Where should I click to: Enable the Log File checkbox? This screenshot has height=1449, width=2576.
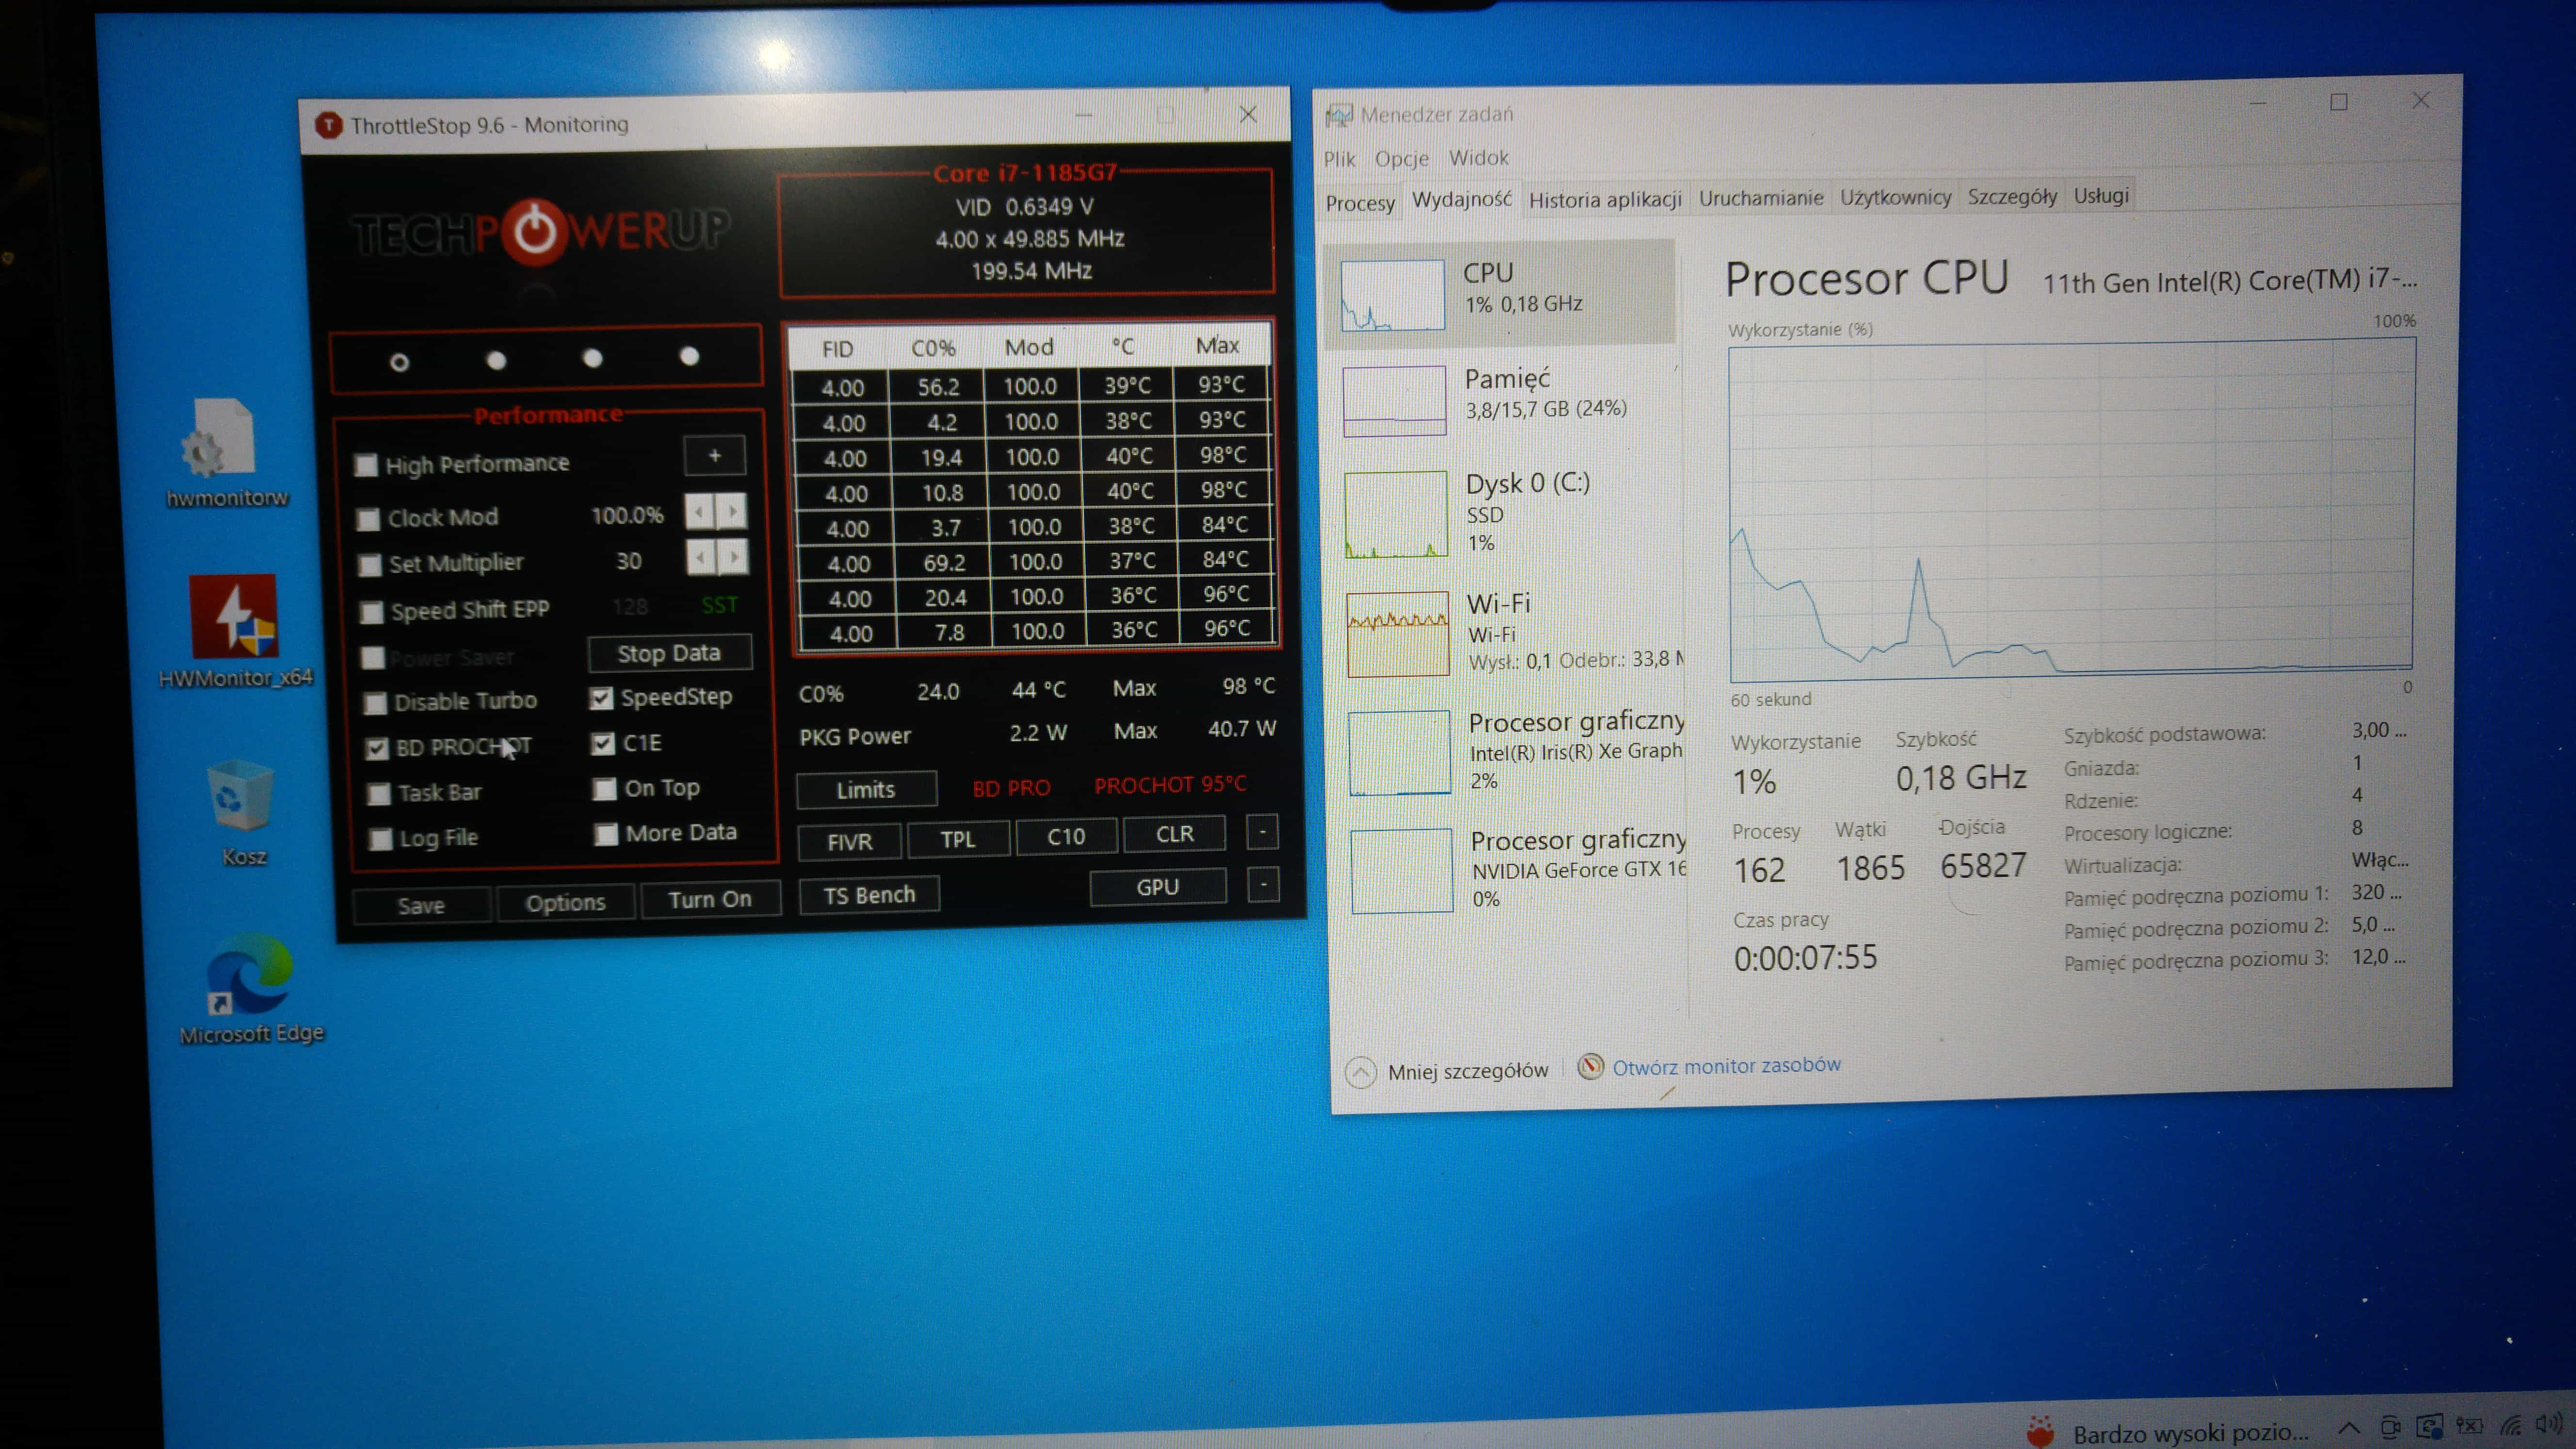(x=380, y=839)
